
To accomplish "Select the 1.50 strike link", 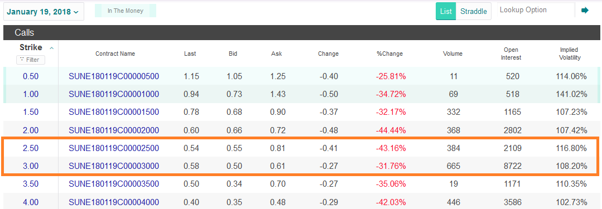I will pos(31,113).
